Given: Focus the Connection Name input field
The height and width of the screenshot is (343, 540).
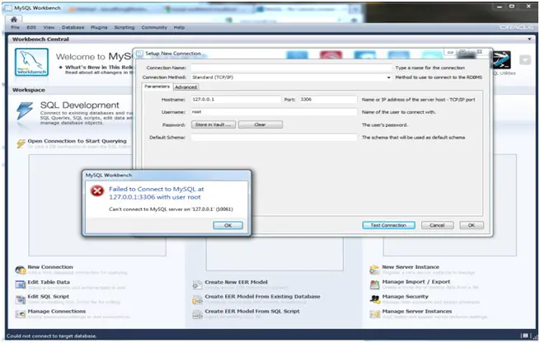Looking at the screenshot, I should click(292, 68).
